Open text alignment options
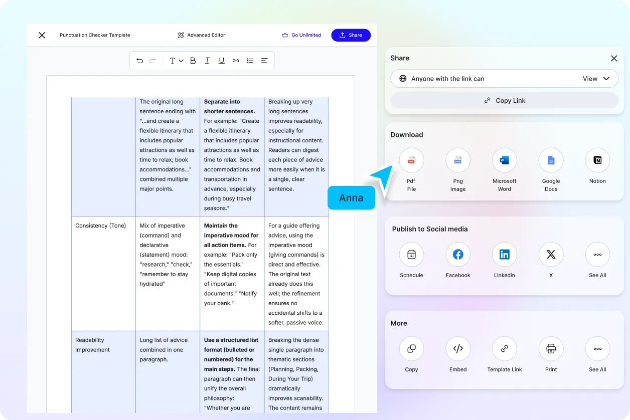Image resolution: width=630 pixels, height=420 pixels. [x=264, y=61]
